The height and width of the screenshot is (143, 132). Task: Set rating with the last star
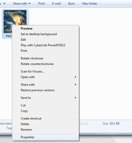tap(86, 123)
